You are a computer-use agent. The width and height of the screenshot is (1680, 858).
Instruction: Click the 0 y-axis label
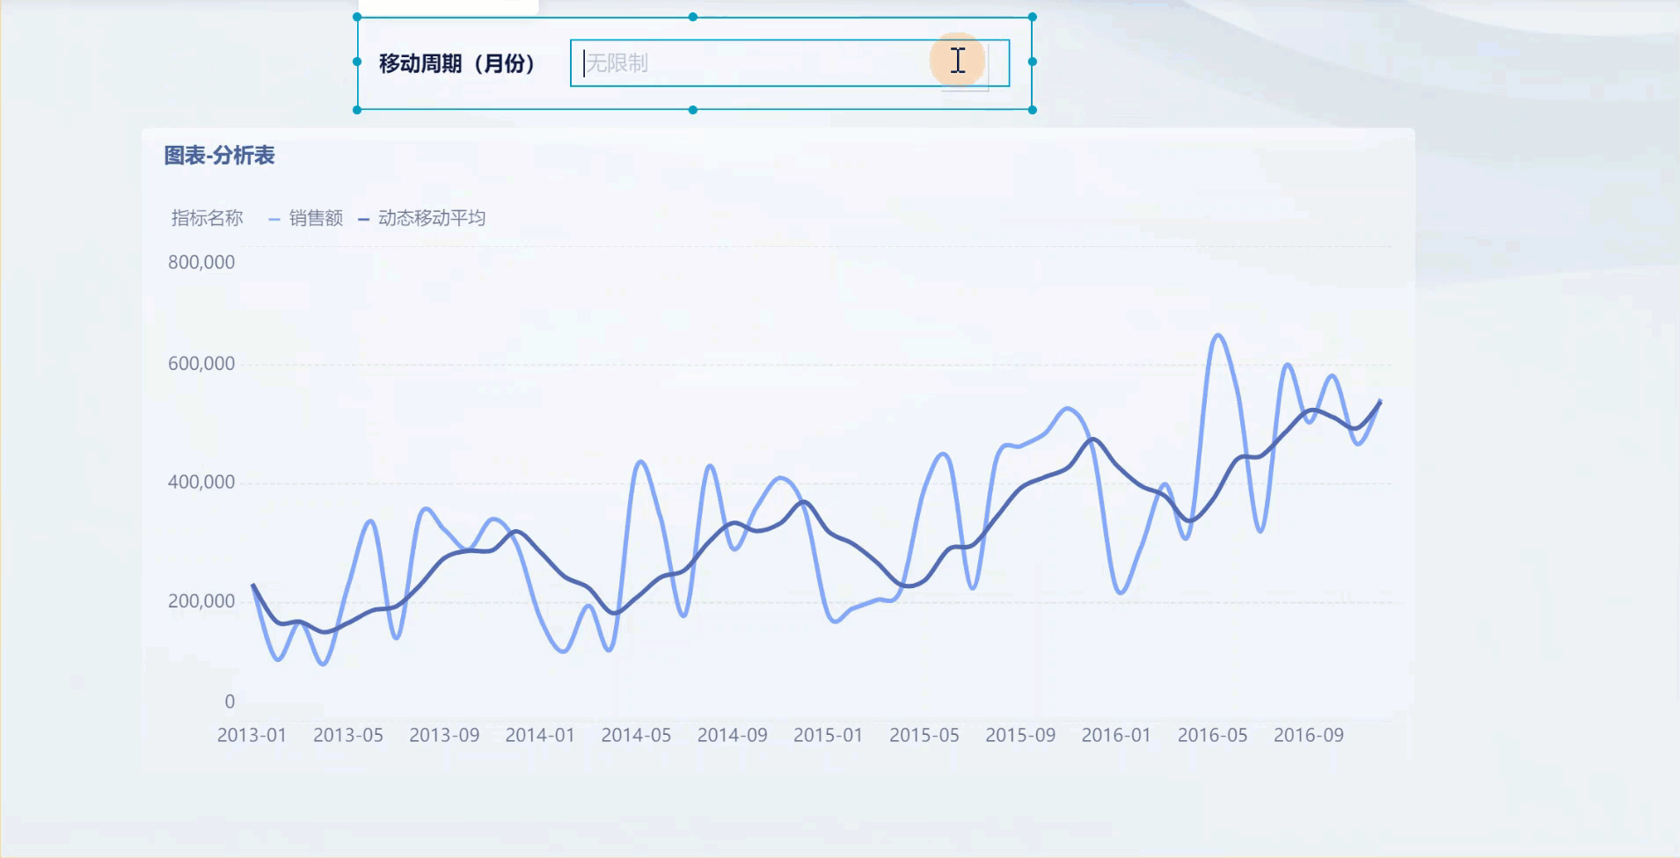point(230,702)
